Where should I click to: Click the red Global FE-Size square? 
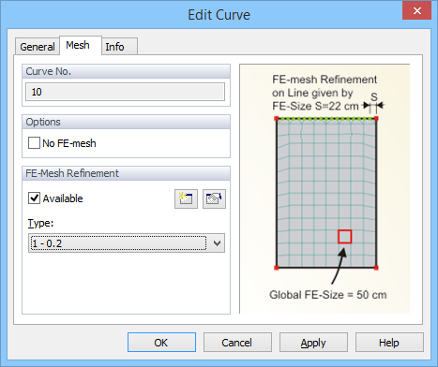tap(345, 237)
